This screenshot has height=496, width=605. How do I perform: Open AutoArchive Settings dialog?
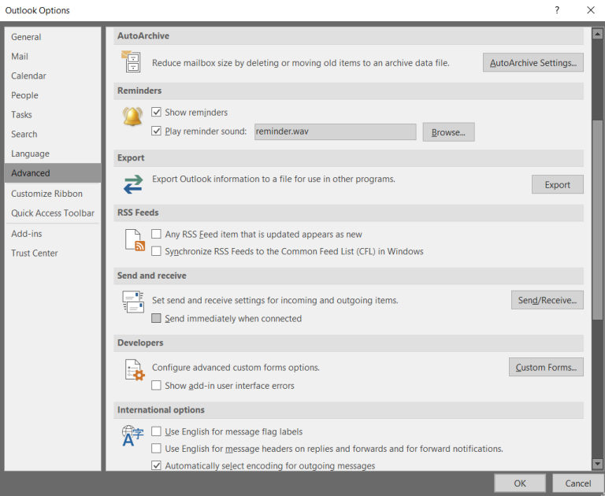click(x=533, y=62)
